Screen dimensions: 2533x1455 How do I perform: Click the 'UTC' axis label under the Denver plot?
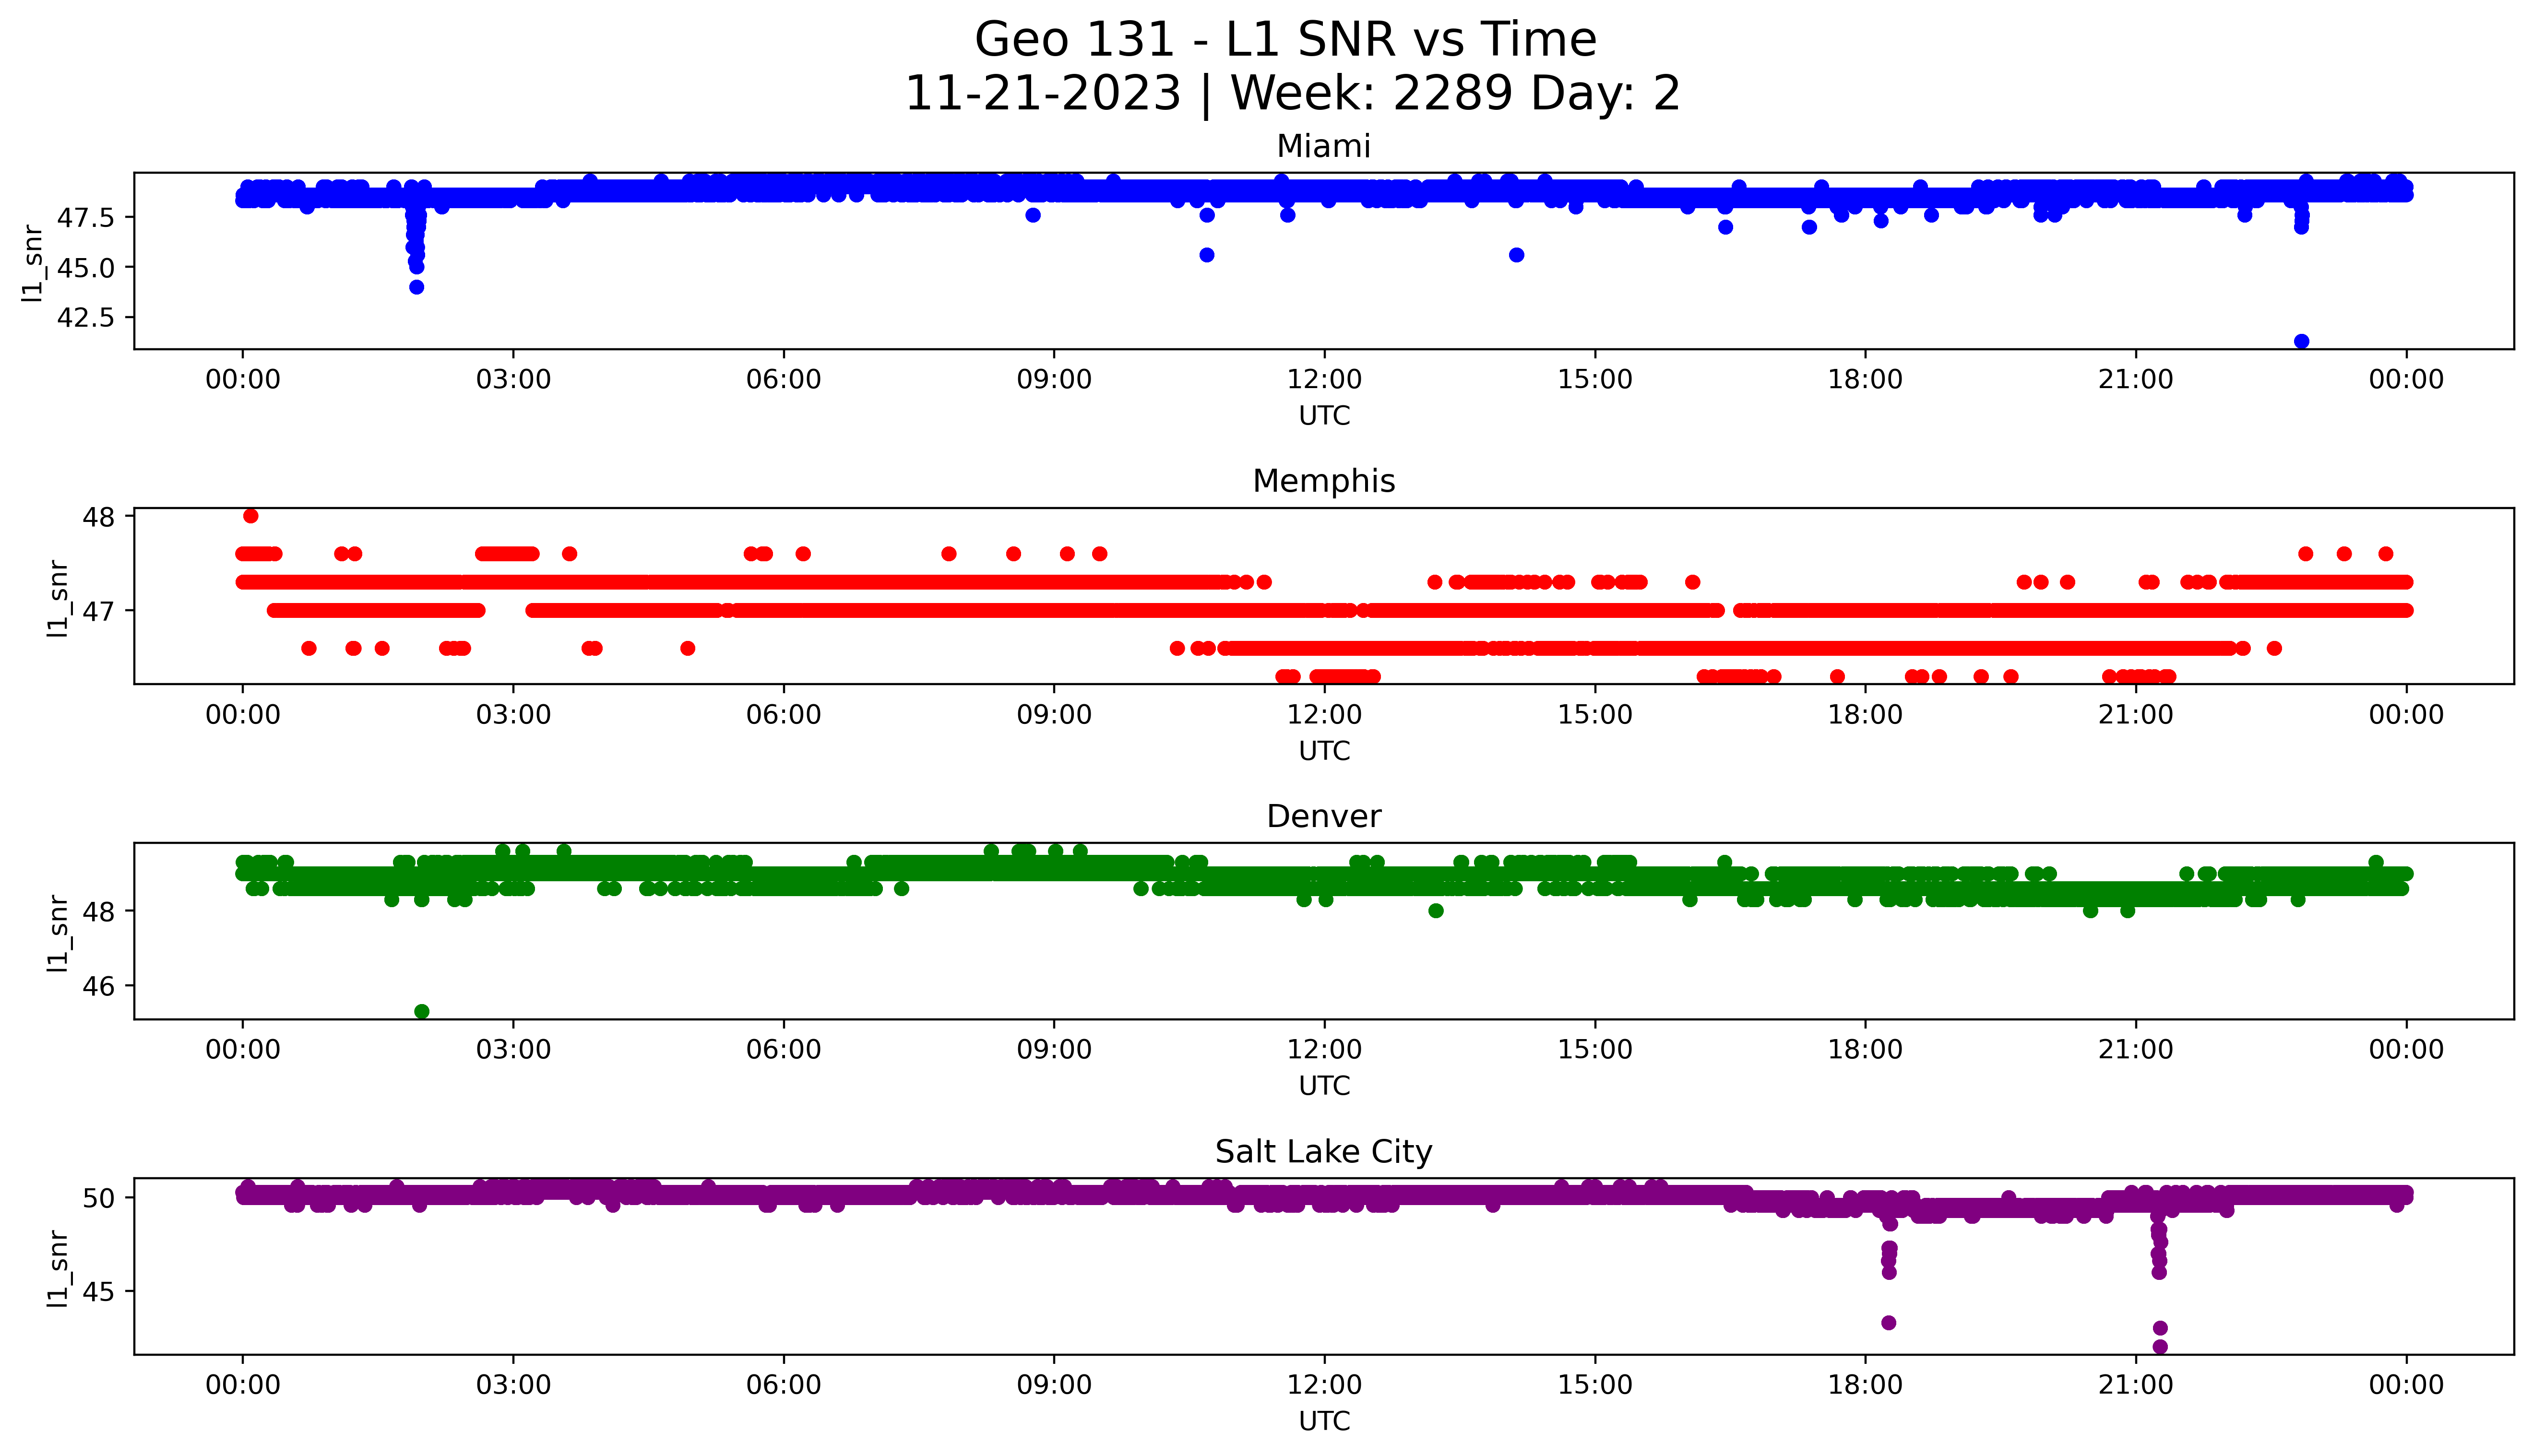coord(1324,1085)
